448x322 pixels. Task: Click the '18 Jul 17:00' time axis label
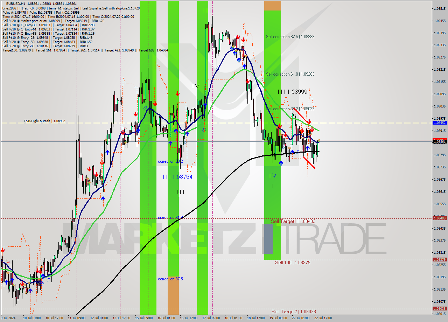(x=256, y=318)
